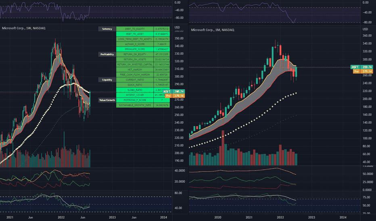Click 250.00 on weekly chart price axis
Screen dimensions: 376x221
click(x=179, y=115)
